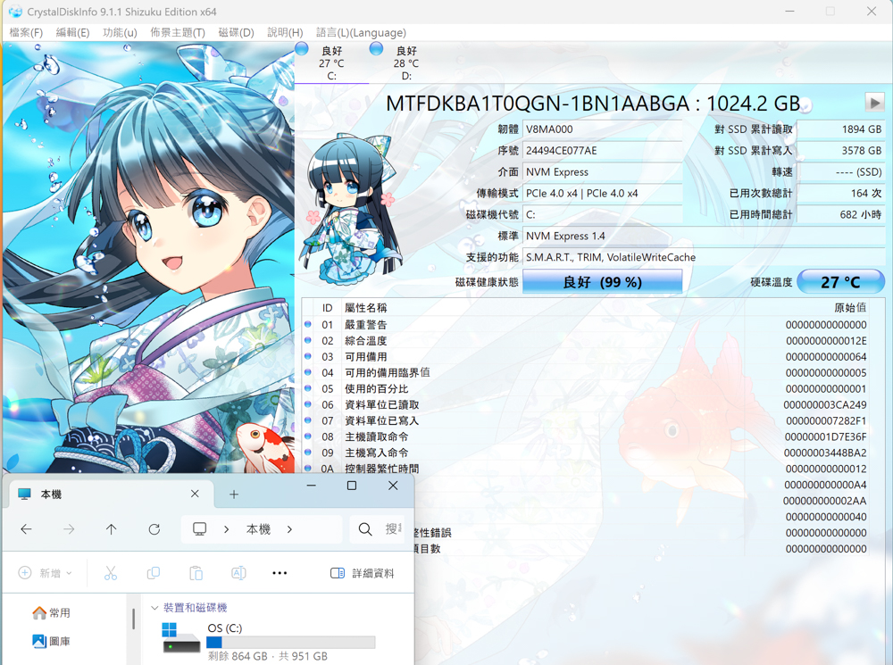Screen dimensions: 893x665
Task: Collapse the 裝置和磁碟機 group
Action: 154,608
